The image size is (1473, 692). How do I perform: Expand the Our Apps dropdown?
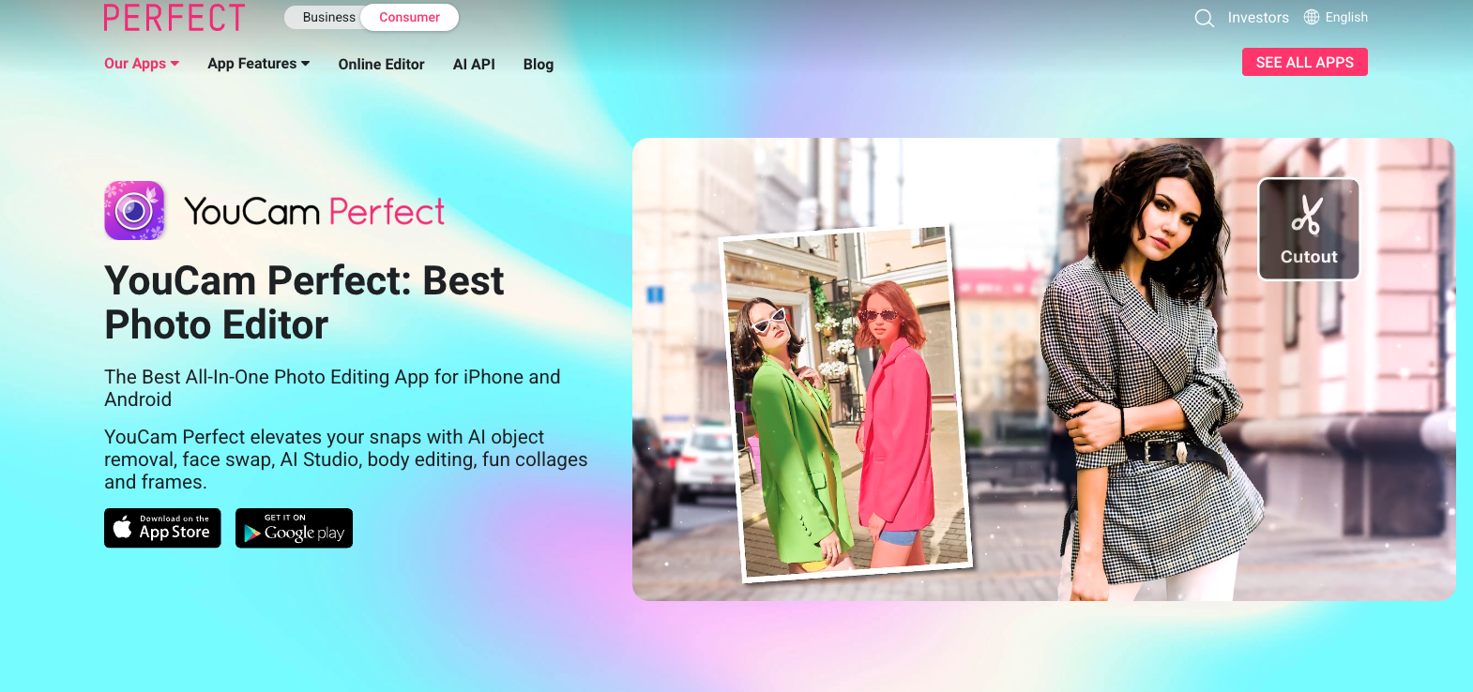pos(142,64)
